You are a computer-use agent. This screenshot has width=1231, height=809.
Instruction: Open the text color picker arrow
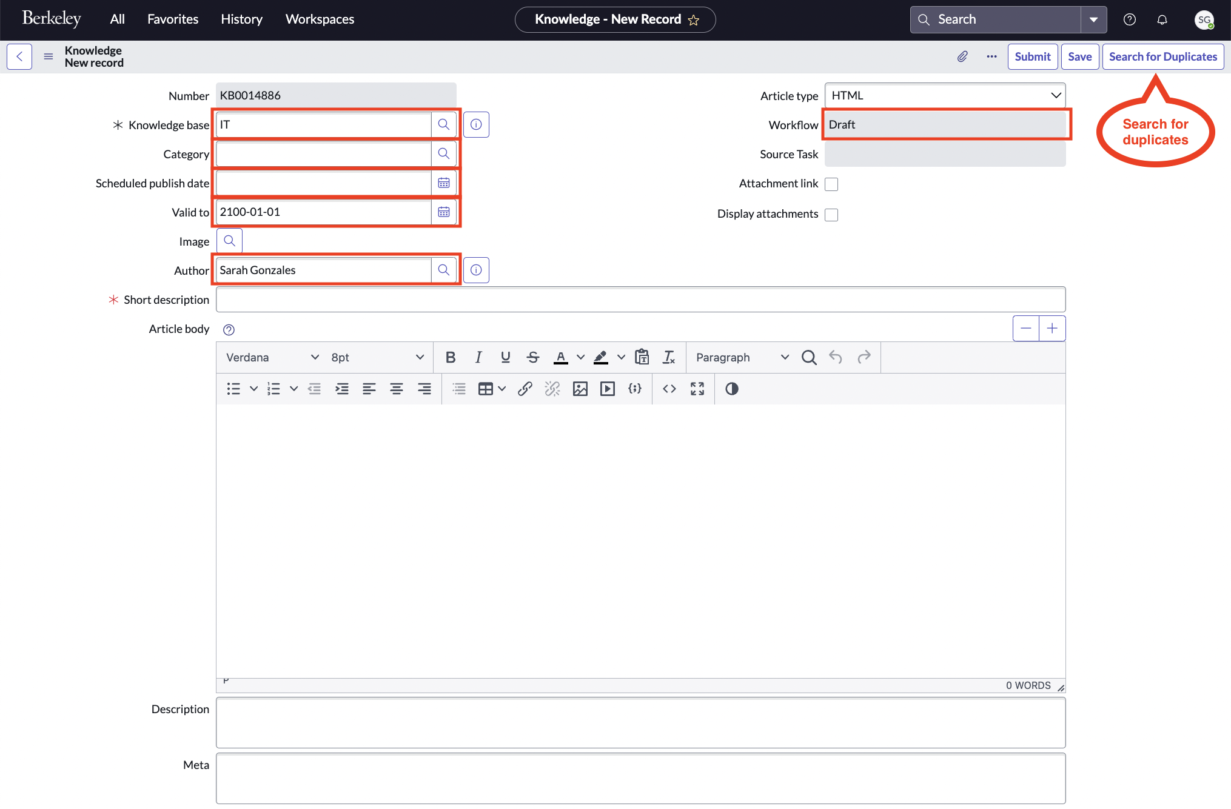[580, 357]
